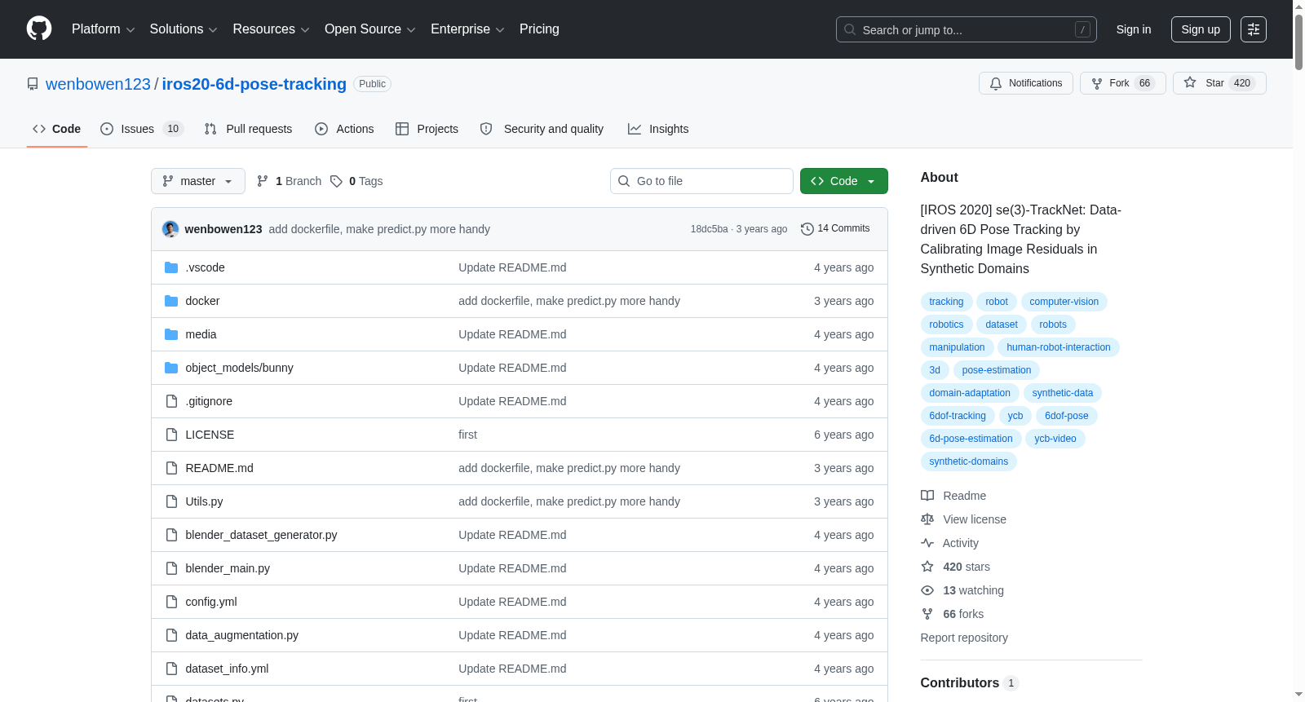Switch to the Actions tab
Viewport: 1305px width, 702px height.
click(344, 129)
